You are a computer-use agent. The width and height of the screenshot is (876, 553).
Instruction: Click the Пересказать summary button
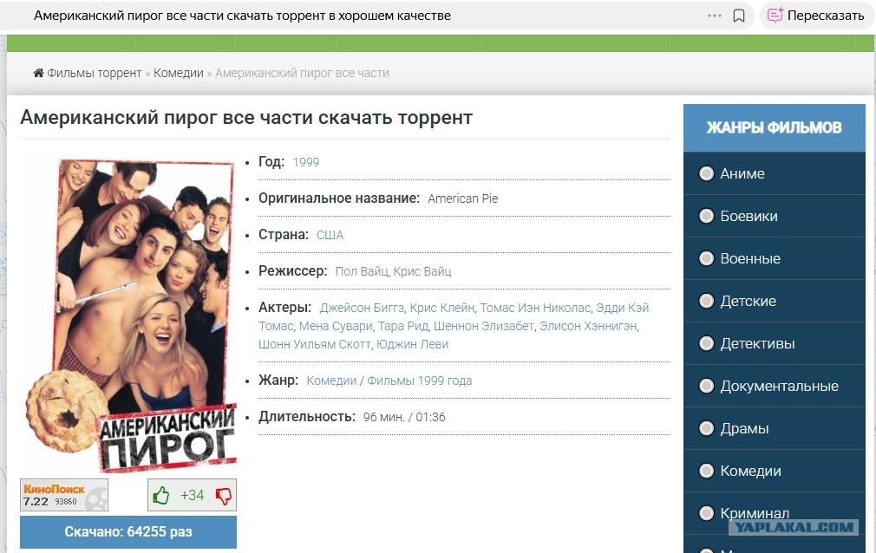click(x=815, y=16)
